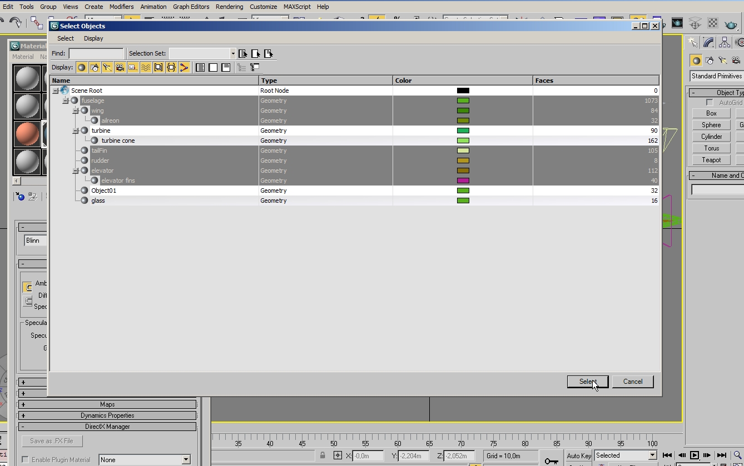Collapse the elevator tree node
The height and width of the screenshot is (466, 744).
coord(76,171)
